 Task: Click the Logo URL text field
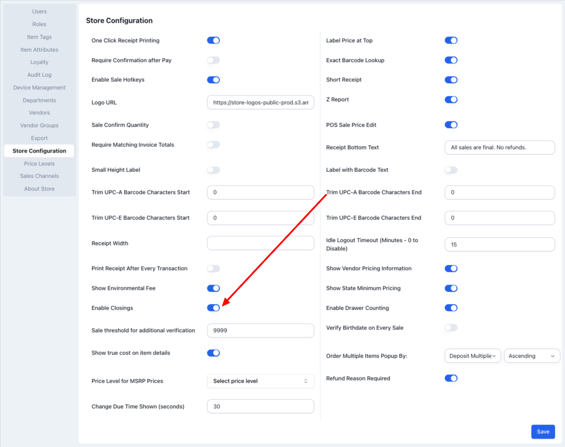(x=260, y=103)
